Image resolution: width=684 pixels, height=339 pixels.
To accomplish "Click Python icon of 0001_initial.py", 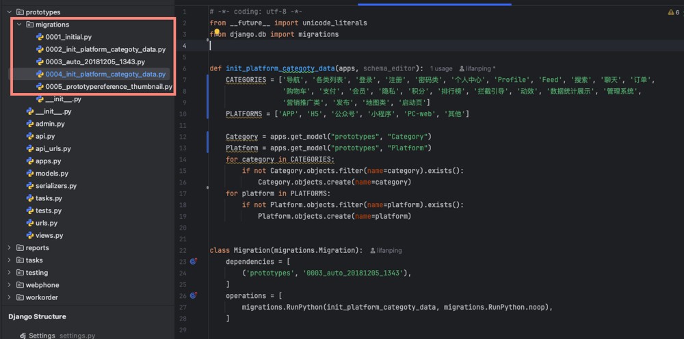I will pyautogui.click(x=40, y=37).
